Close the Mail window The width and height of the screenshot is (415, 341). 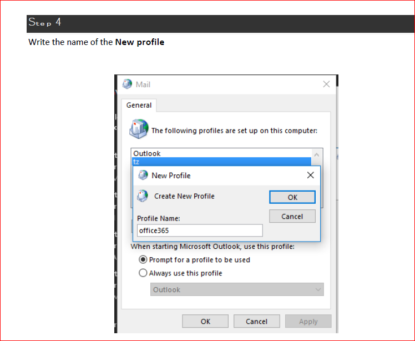[x=326, y=84]
